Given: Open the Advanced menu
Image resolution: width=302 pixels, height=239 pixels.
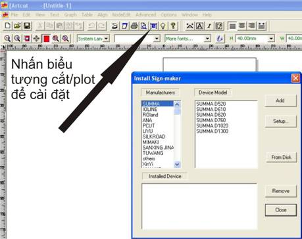Looking at the screenshot, I should click(x=146, y=15).
